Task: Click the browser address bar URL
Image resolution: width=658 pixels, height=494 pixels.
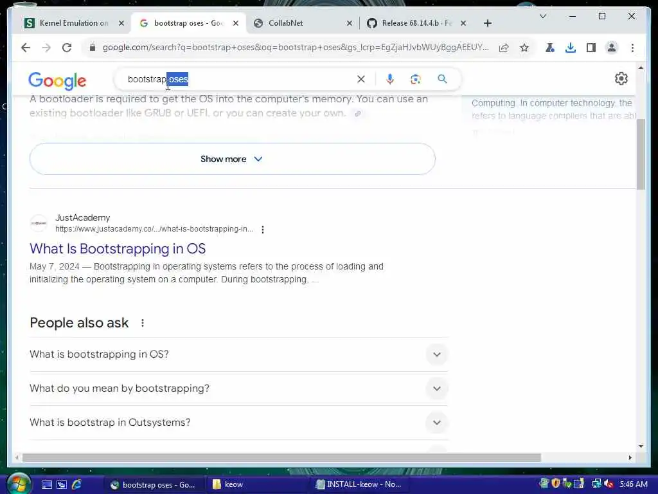Action: [296, 48]
